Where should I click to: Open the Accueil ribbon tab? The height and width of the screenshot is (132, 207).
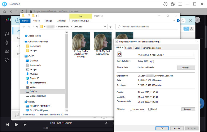click(36, 21)
